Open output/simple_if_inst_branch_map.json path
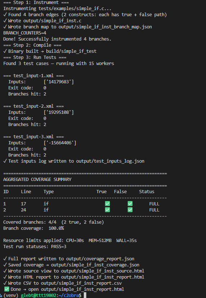206x298 pixels. point(105,27)
